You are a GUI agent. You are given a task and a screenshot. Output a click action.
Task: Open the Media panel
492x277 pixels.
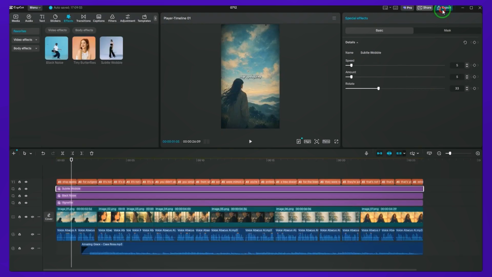pos(15,18)
